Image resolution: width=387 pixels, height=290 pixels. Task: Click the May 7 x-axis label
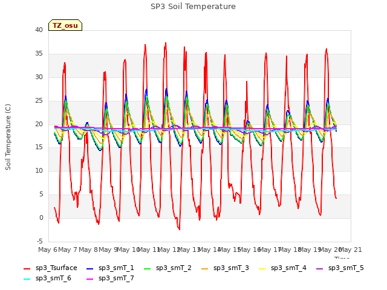click(68, 250)
